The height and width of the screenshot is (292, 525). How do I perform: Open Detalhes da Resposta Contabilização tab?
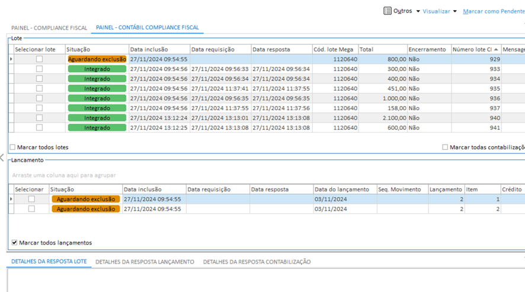coord(257,262)
